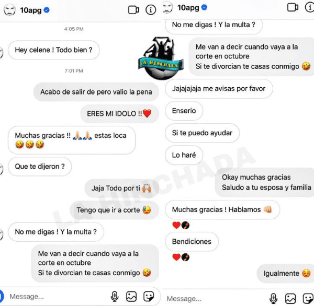Open sticker icon in right message bar

[308, 299]
